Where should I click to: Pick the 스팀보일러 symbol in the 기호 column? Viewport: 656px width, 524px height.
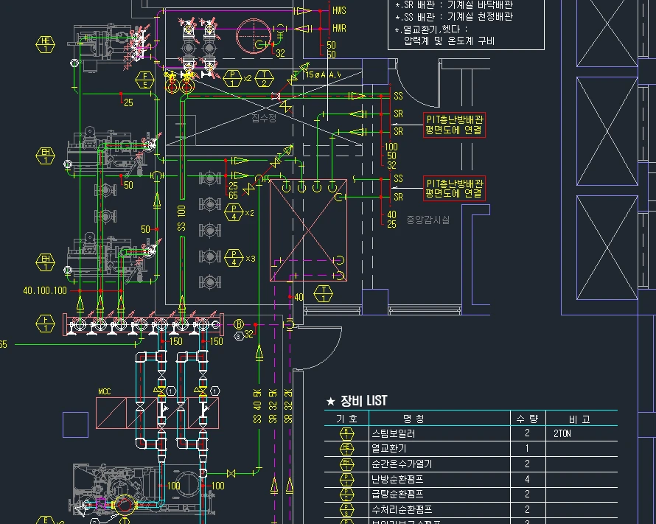click(346, 433)
